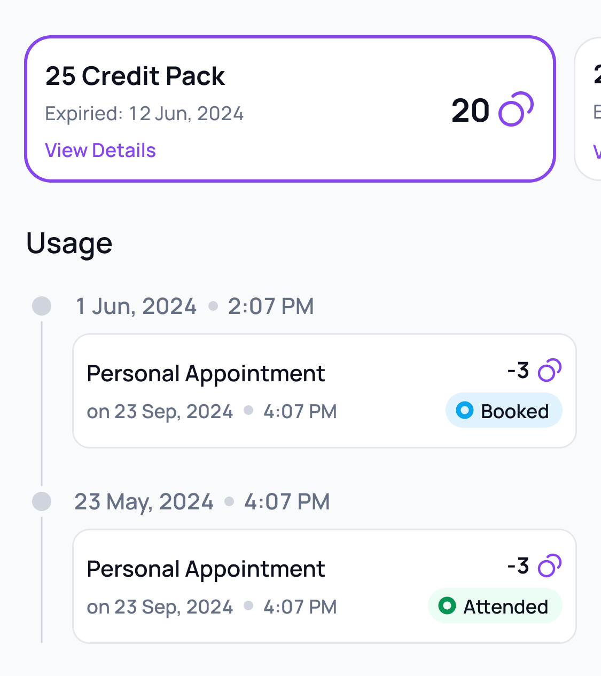Click the green circle icon in the Attended badge
This screenshot has height=676, width=601.
[x=447, y=606]
